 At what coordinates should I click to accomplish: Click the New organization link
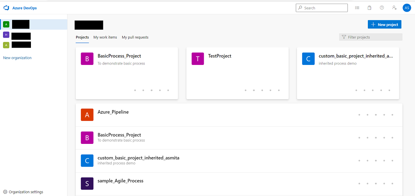(x=17, y=58)
